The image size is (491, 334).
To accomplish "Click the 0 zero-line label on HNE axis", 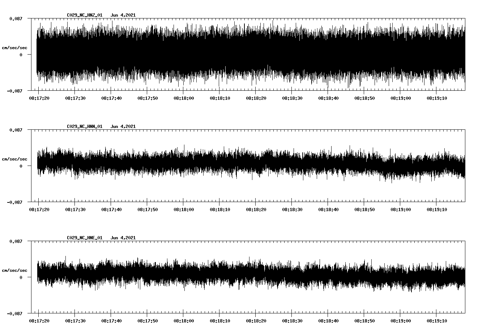I will 21,277.
